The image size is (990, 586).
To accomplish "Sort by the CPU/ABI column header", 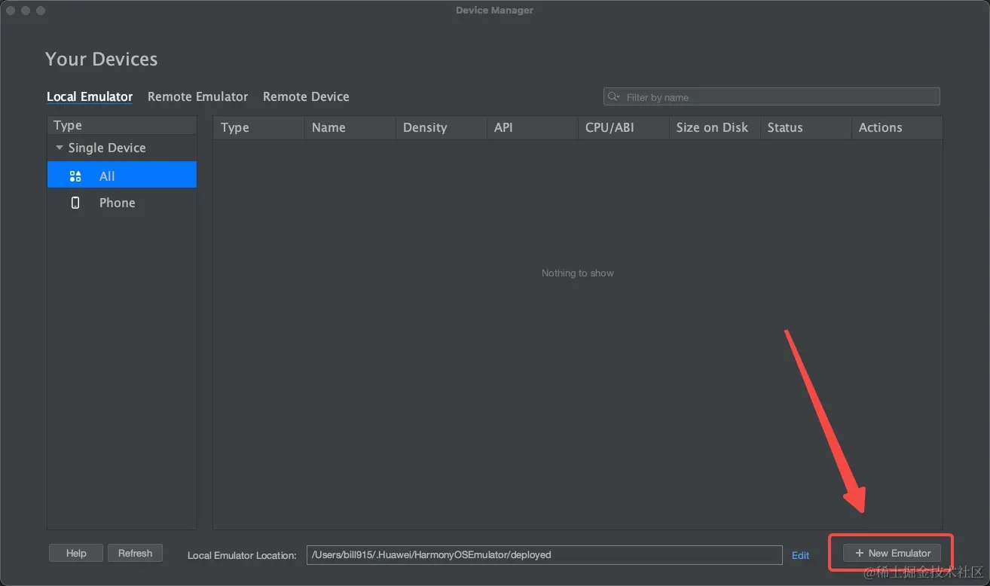I will click(x=623, y=127).
